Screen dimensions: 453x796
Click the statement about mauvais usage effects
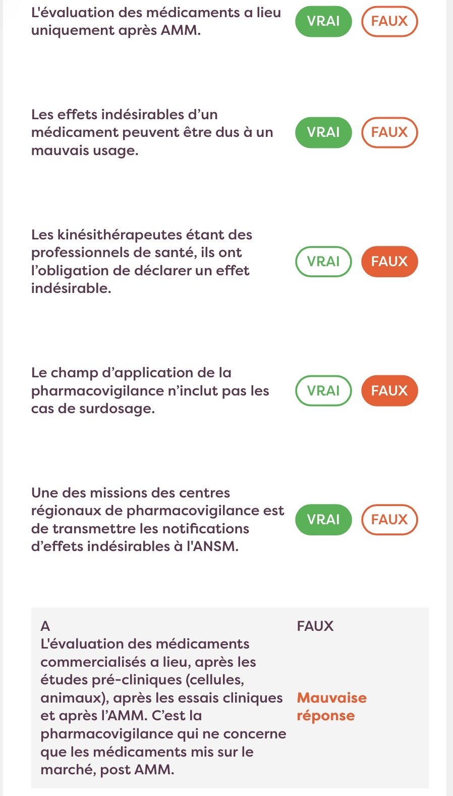(x=151, y=132)
